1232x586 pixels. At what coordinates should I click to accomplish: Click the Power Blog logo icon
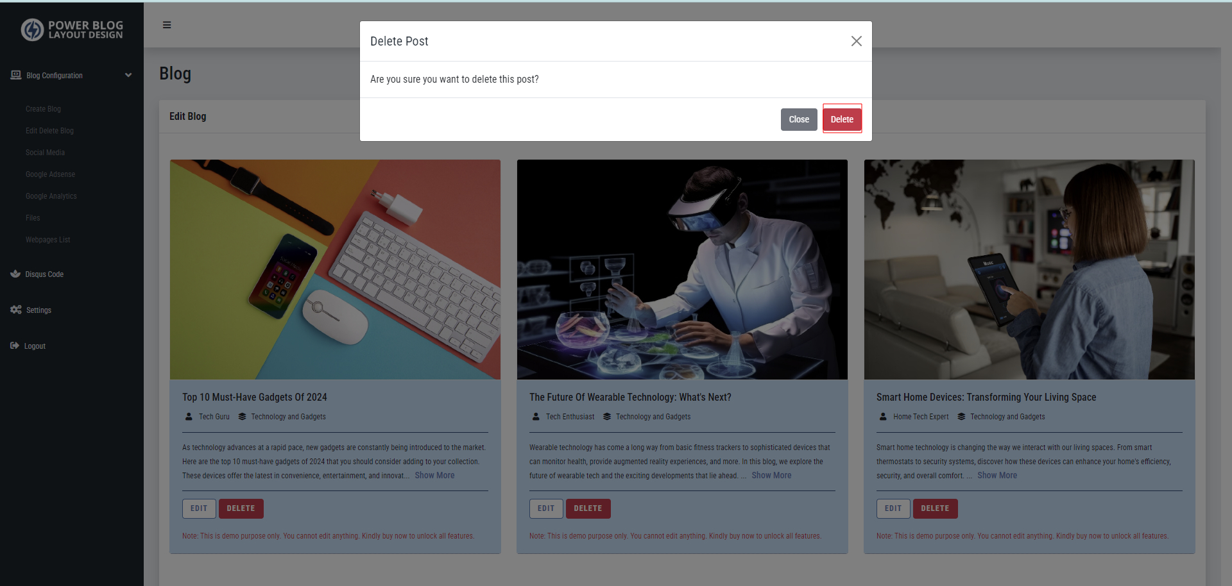32,29
